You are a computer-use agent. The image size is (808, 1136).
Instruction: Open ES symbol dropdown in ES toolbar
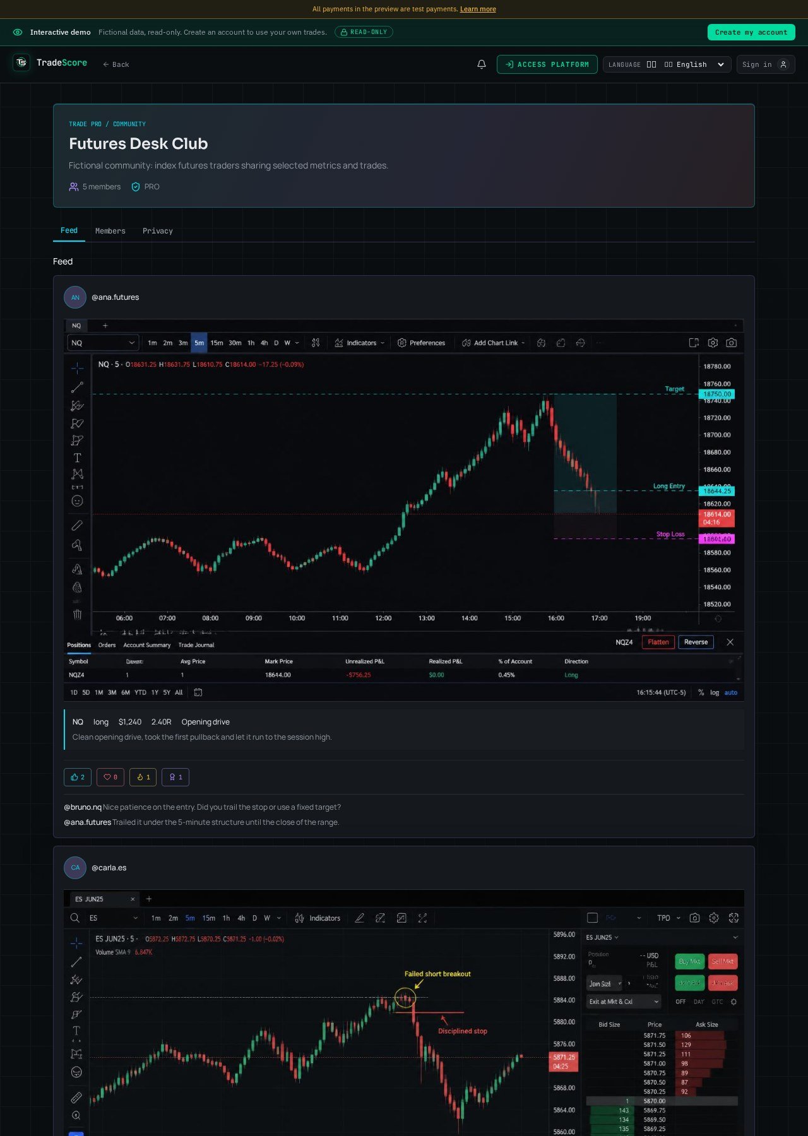pyautogui.click(x=113, y=918)
